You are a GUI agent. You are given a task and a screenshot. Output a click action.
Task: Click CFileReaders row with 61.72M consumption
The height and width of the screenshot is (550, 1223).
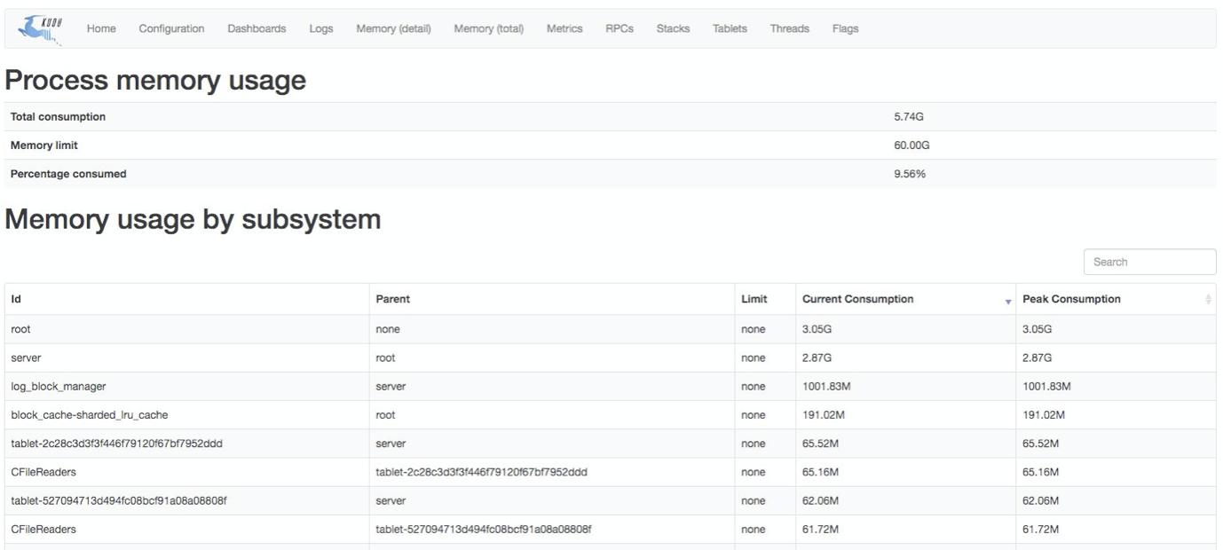click(x=611, y=529)
